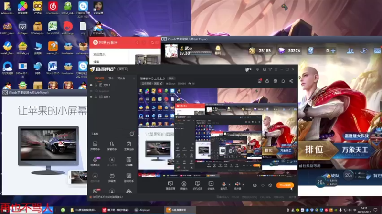
Task: Toggle lock on 全屏 1 source row
Action: pyautogui.click(x=96, y=97)
